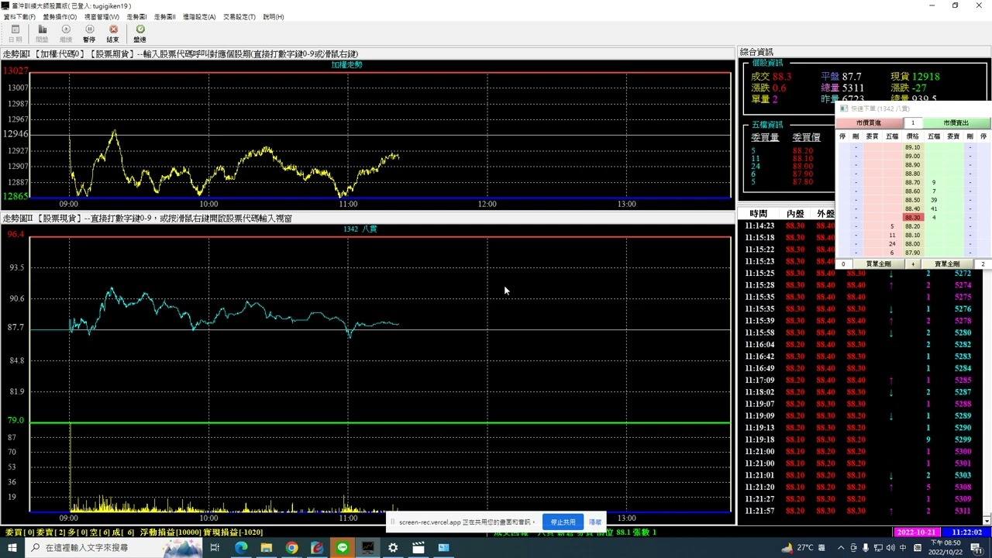
Task: Click tick list scrollbar down arrow
Action: point(987,521)
